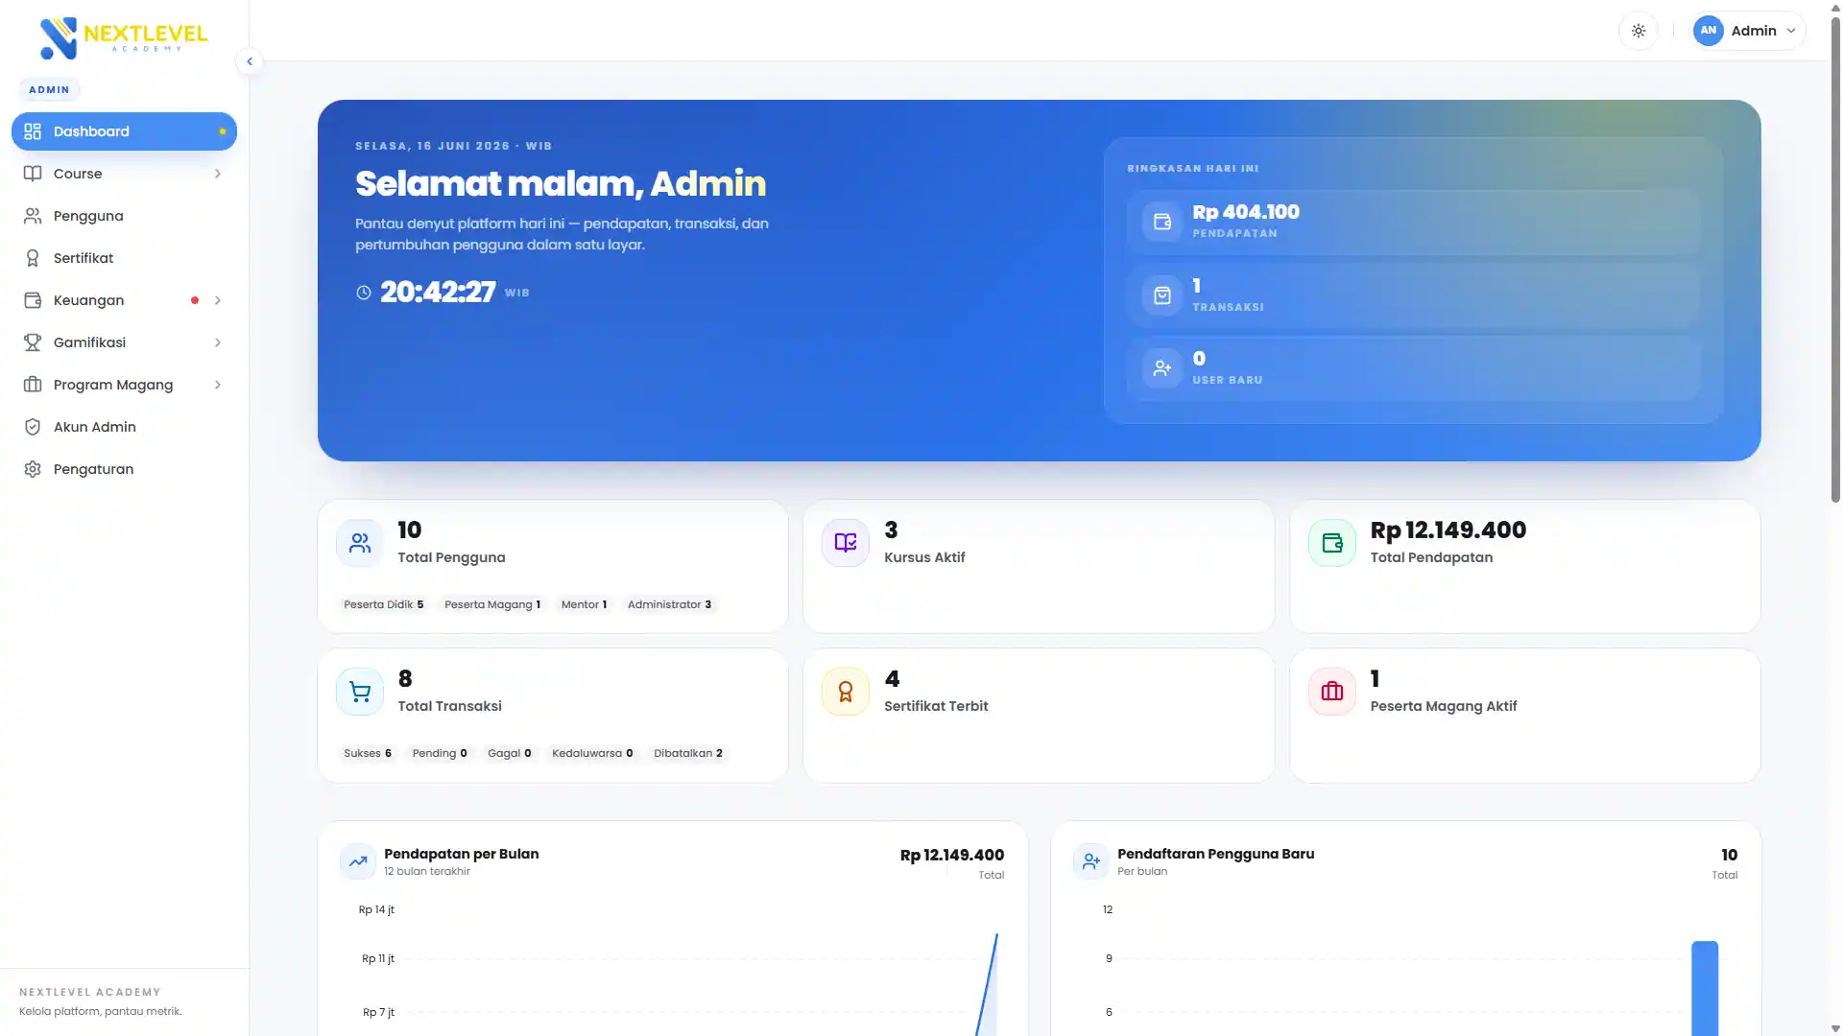Click the blue bar in registration chart
Viewport: 1843px width, 1036px height.
(x=1705, y=988)
